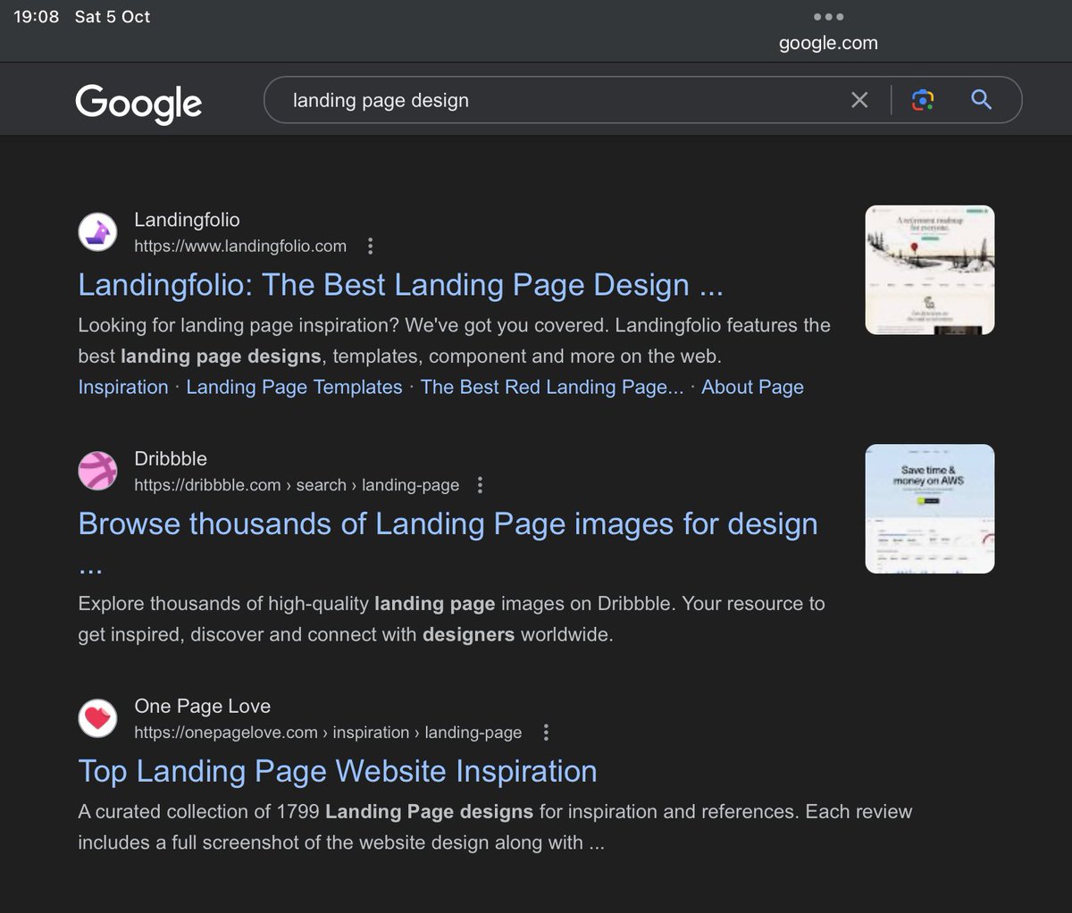This screenshot has width=1072, height=913.
Task: Open the About Page sitelink
Action: [752, 387]
